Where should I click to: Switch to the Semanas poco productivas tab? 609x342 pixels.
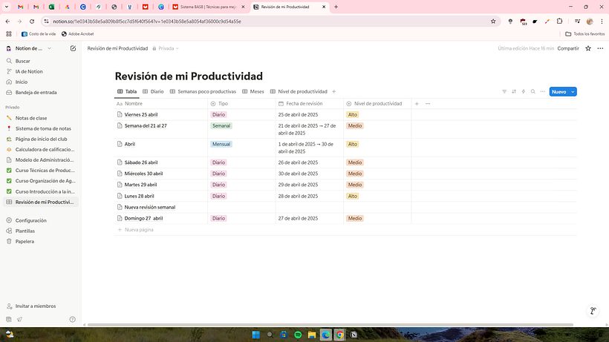pos(203,92)
